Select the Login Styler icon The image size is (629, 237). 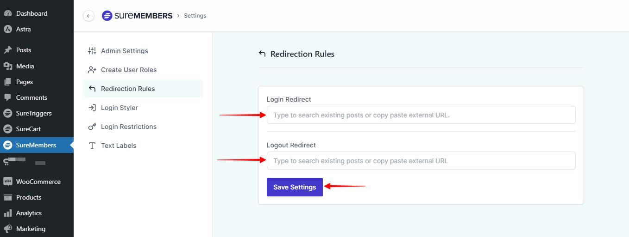click(92, 108)
